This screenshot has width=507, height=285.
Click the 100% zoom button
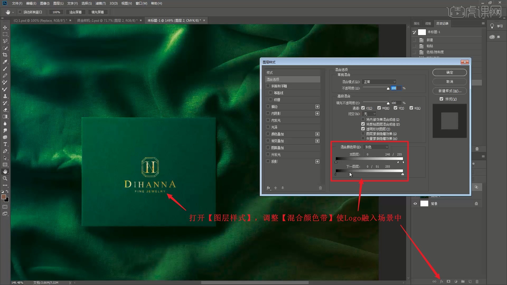click(56, 12)
